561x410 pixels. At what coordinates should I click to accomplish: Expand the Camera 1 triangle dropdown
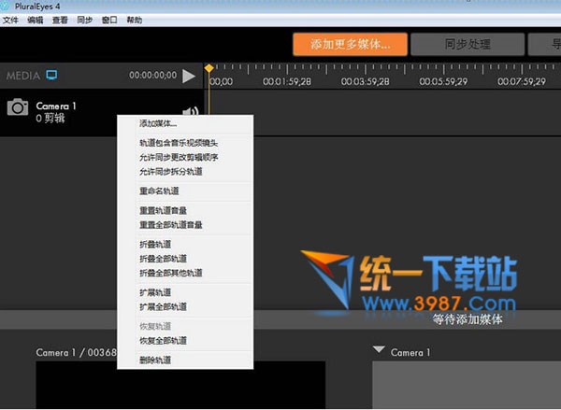point(379,350)
